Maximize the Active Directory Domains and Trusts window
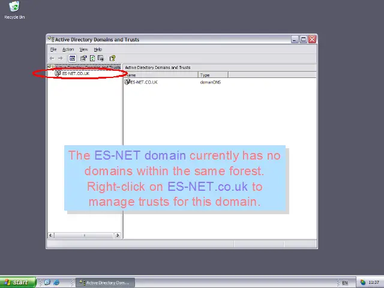The width and height of the screenshot is (384, 288). [304, 39]
